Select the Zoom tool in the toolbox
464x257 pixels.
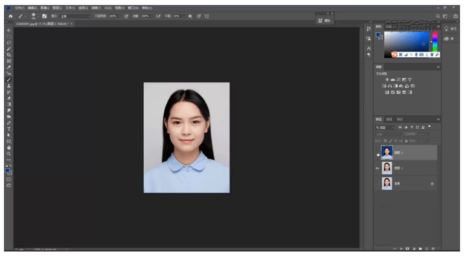pos(8,153)
